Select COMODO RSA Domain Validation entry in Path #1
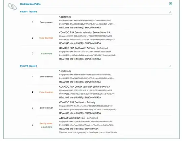Image resolution: width=182 pixels, height=141 pixels. (x=85, y=32)
